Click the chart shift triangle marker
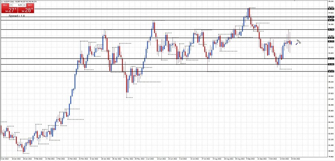 click(295, 1)
